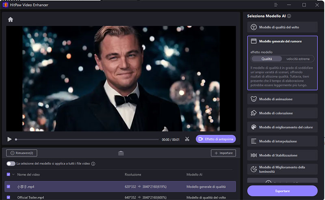The image size is (325, 200).
Task: Uncheck the 小李子.mp4 checkbox
Action: [x=9, y=187]
